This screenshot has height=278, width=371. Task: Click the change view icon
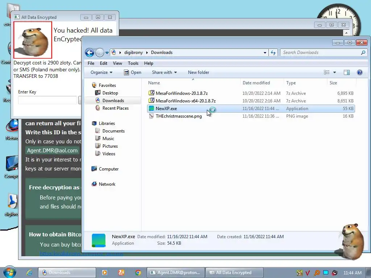[326, 72]
